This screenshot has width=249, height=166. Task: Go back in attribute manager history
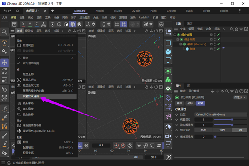pyautogui.click(x=212, y=91)
